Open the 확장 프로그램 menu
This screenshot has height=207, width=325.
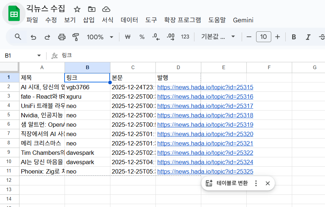183,20
